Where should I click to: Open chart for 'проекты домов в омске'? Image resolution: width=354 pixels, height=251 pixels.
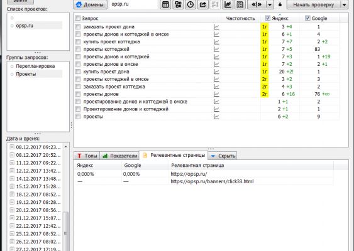tap(216, 64)
